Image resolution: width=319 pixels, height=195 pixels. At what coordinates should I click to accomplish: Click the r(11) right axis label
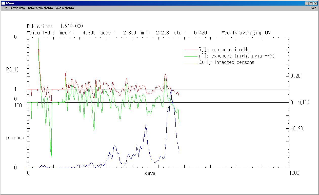(x=303, y=103)
